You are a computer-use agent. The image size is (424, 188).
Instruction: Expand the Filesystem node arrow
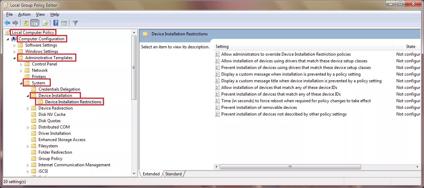click(28, 146)
